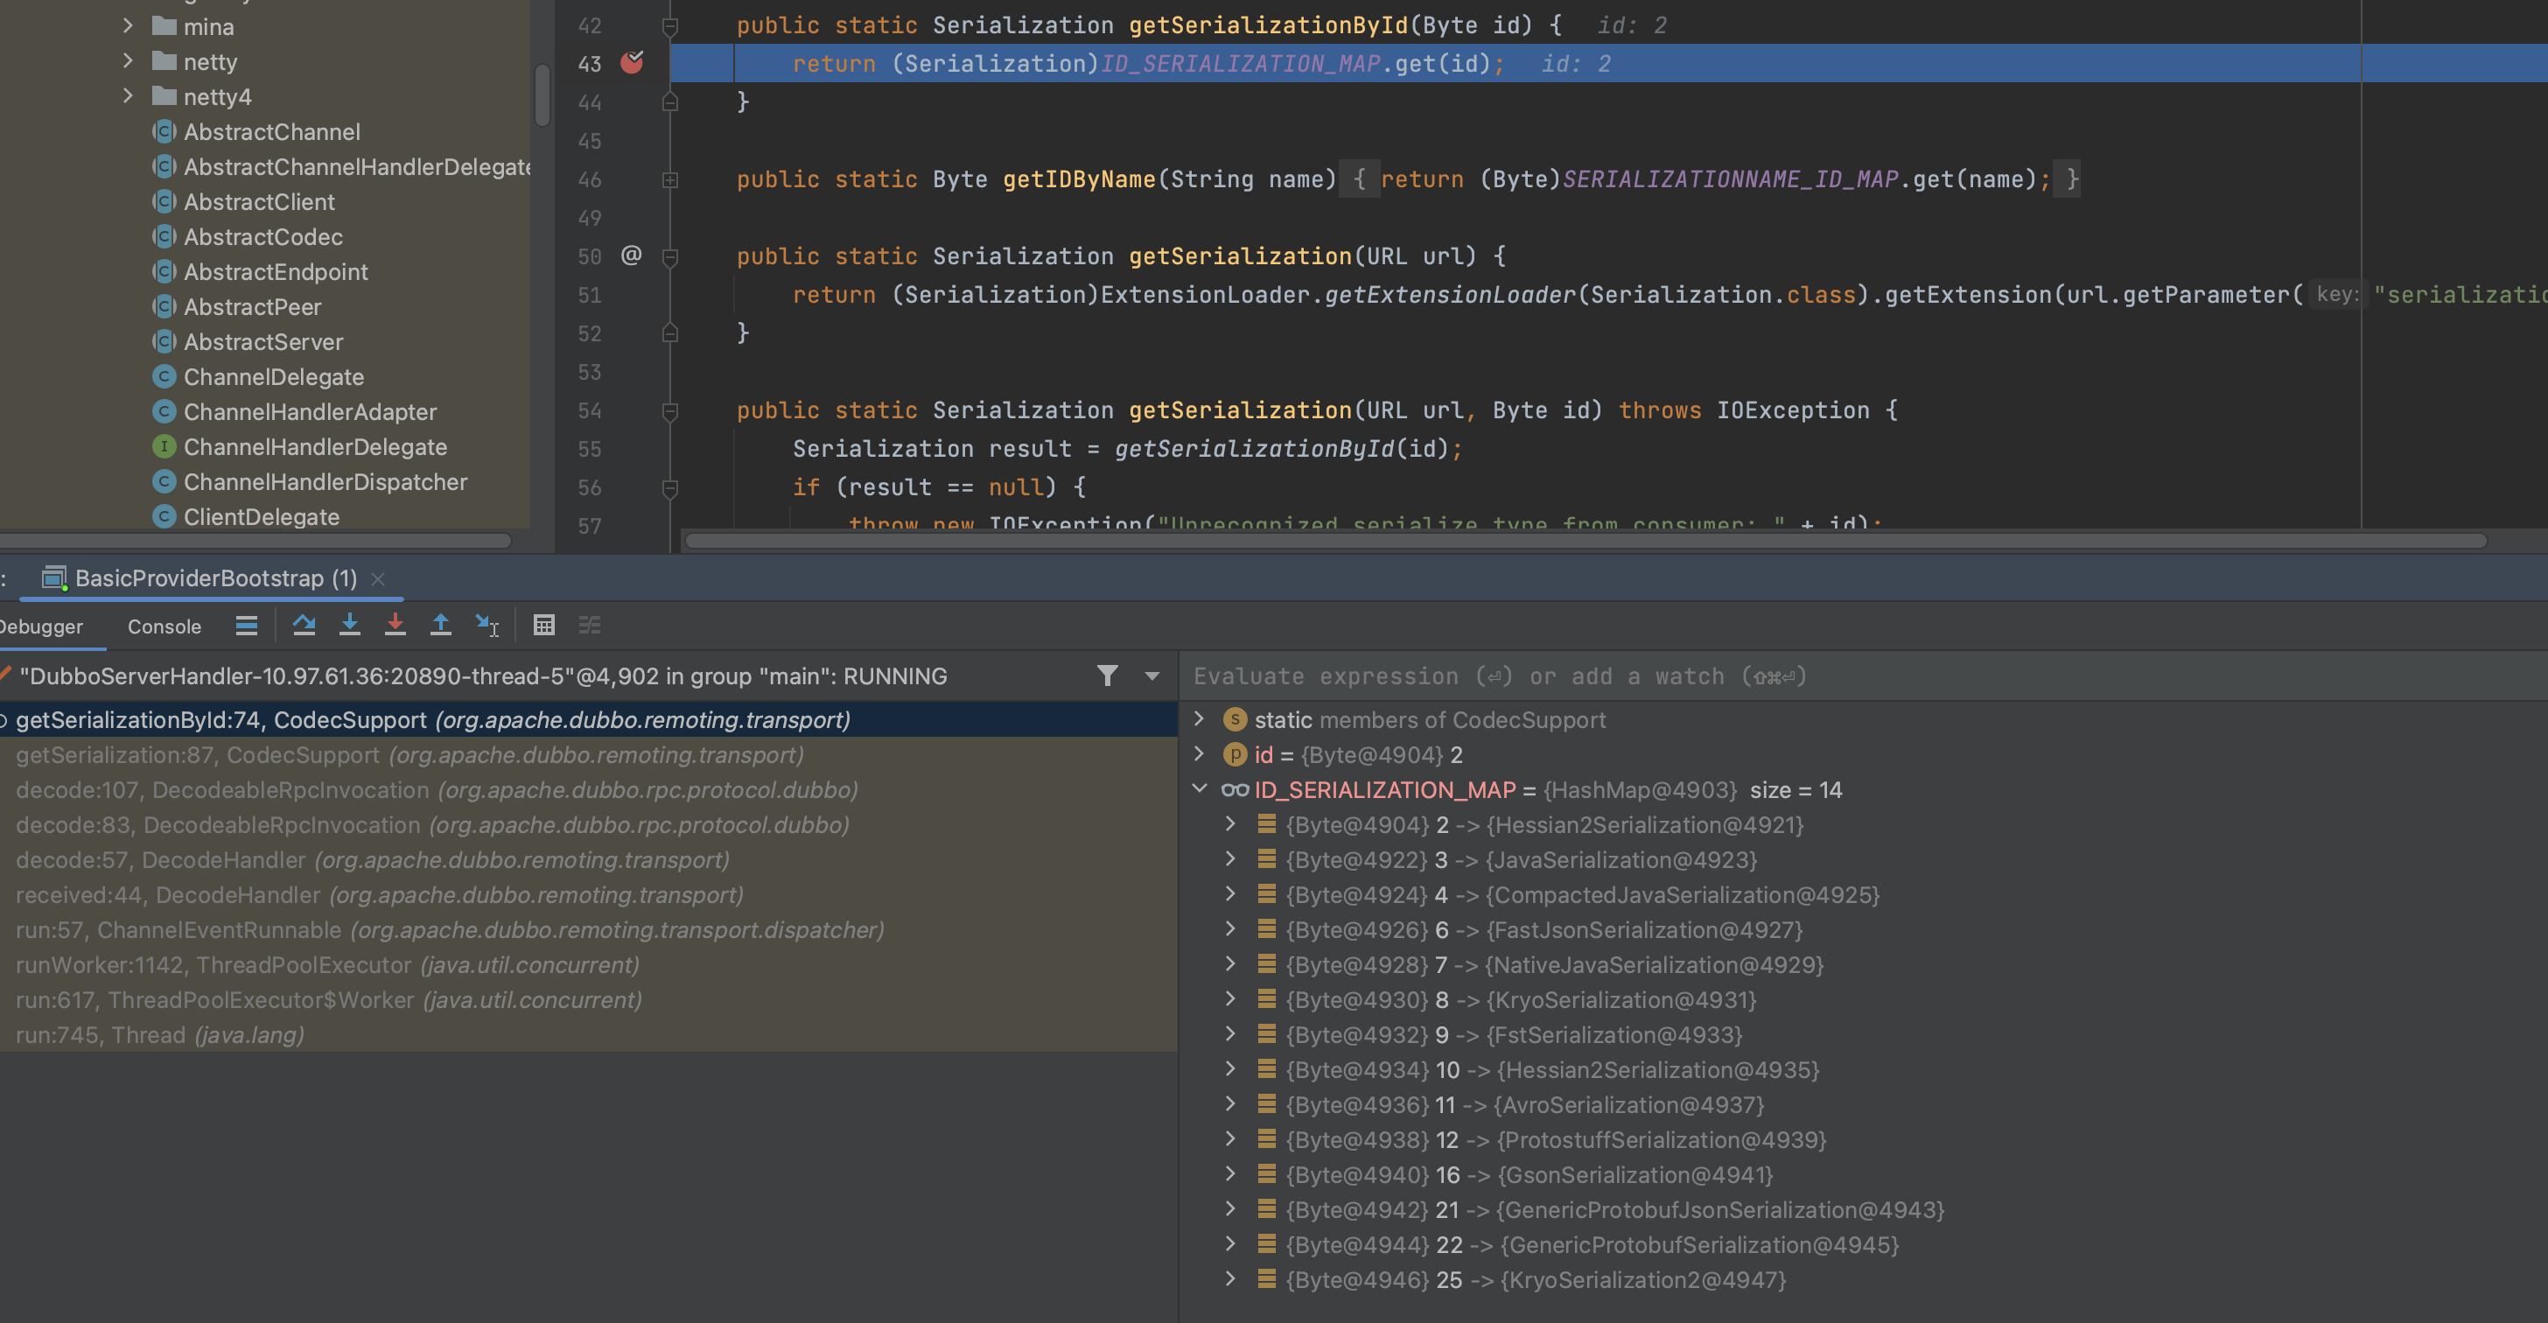Click the Step Into debugger icon

pos(349,625)
